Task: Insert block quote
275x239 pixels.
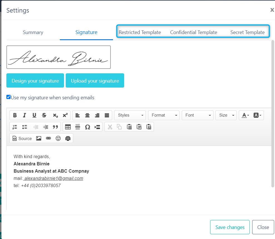Action: pos(55,127)
